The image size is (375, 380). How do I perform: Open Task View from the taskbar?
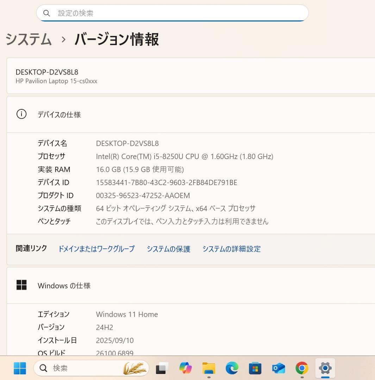pyautogui.click(x=161, y=368)
